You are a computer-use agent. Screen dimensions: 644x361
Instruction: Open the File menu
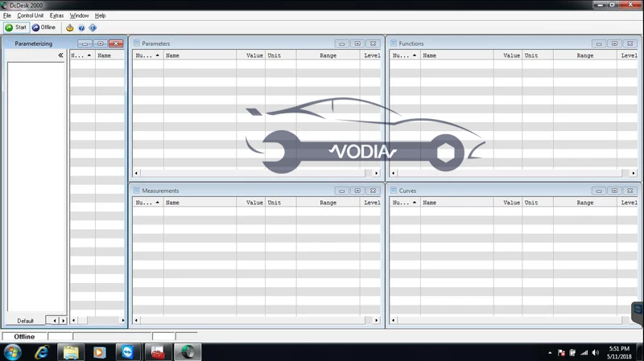(7, 15)
